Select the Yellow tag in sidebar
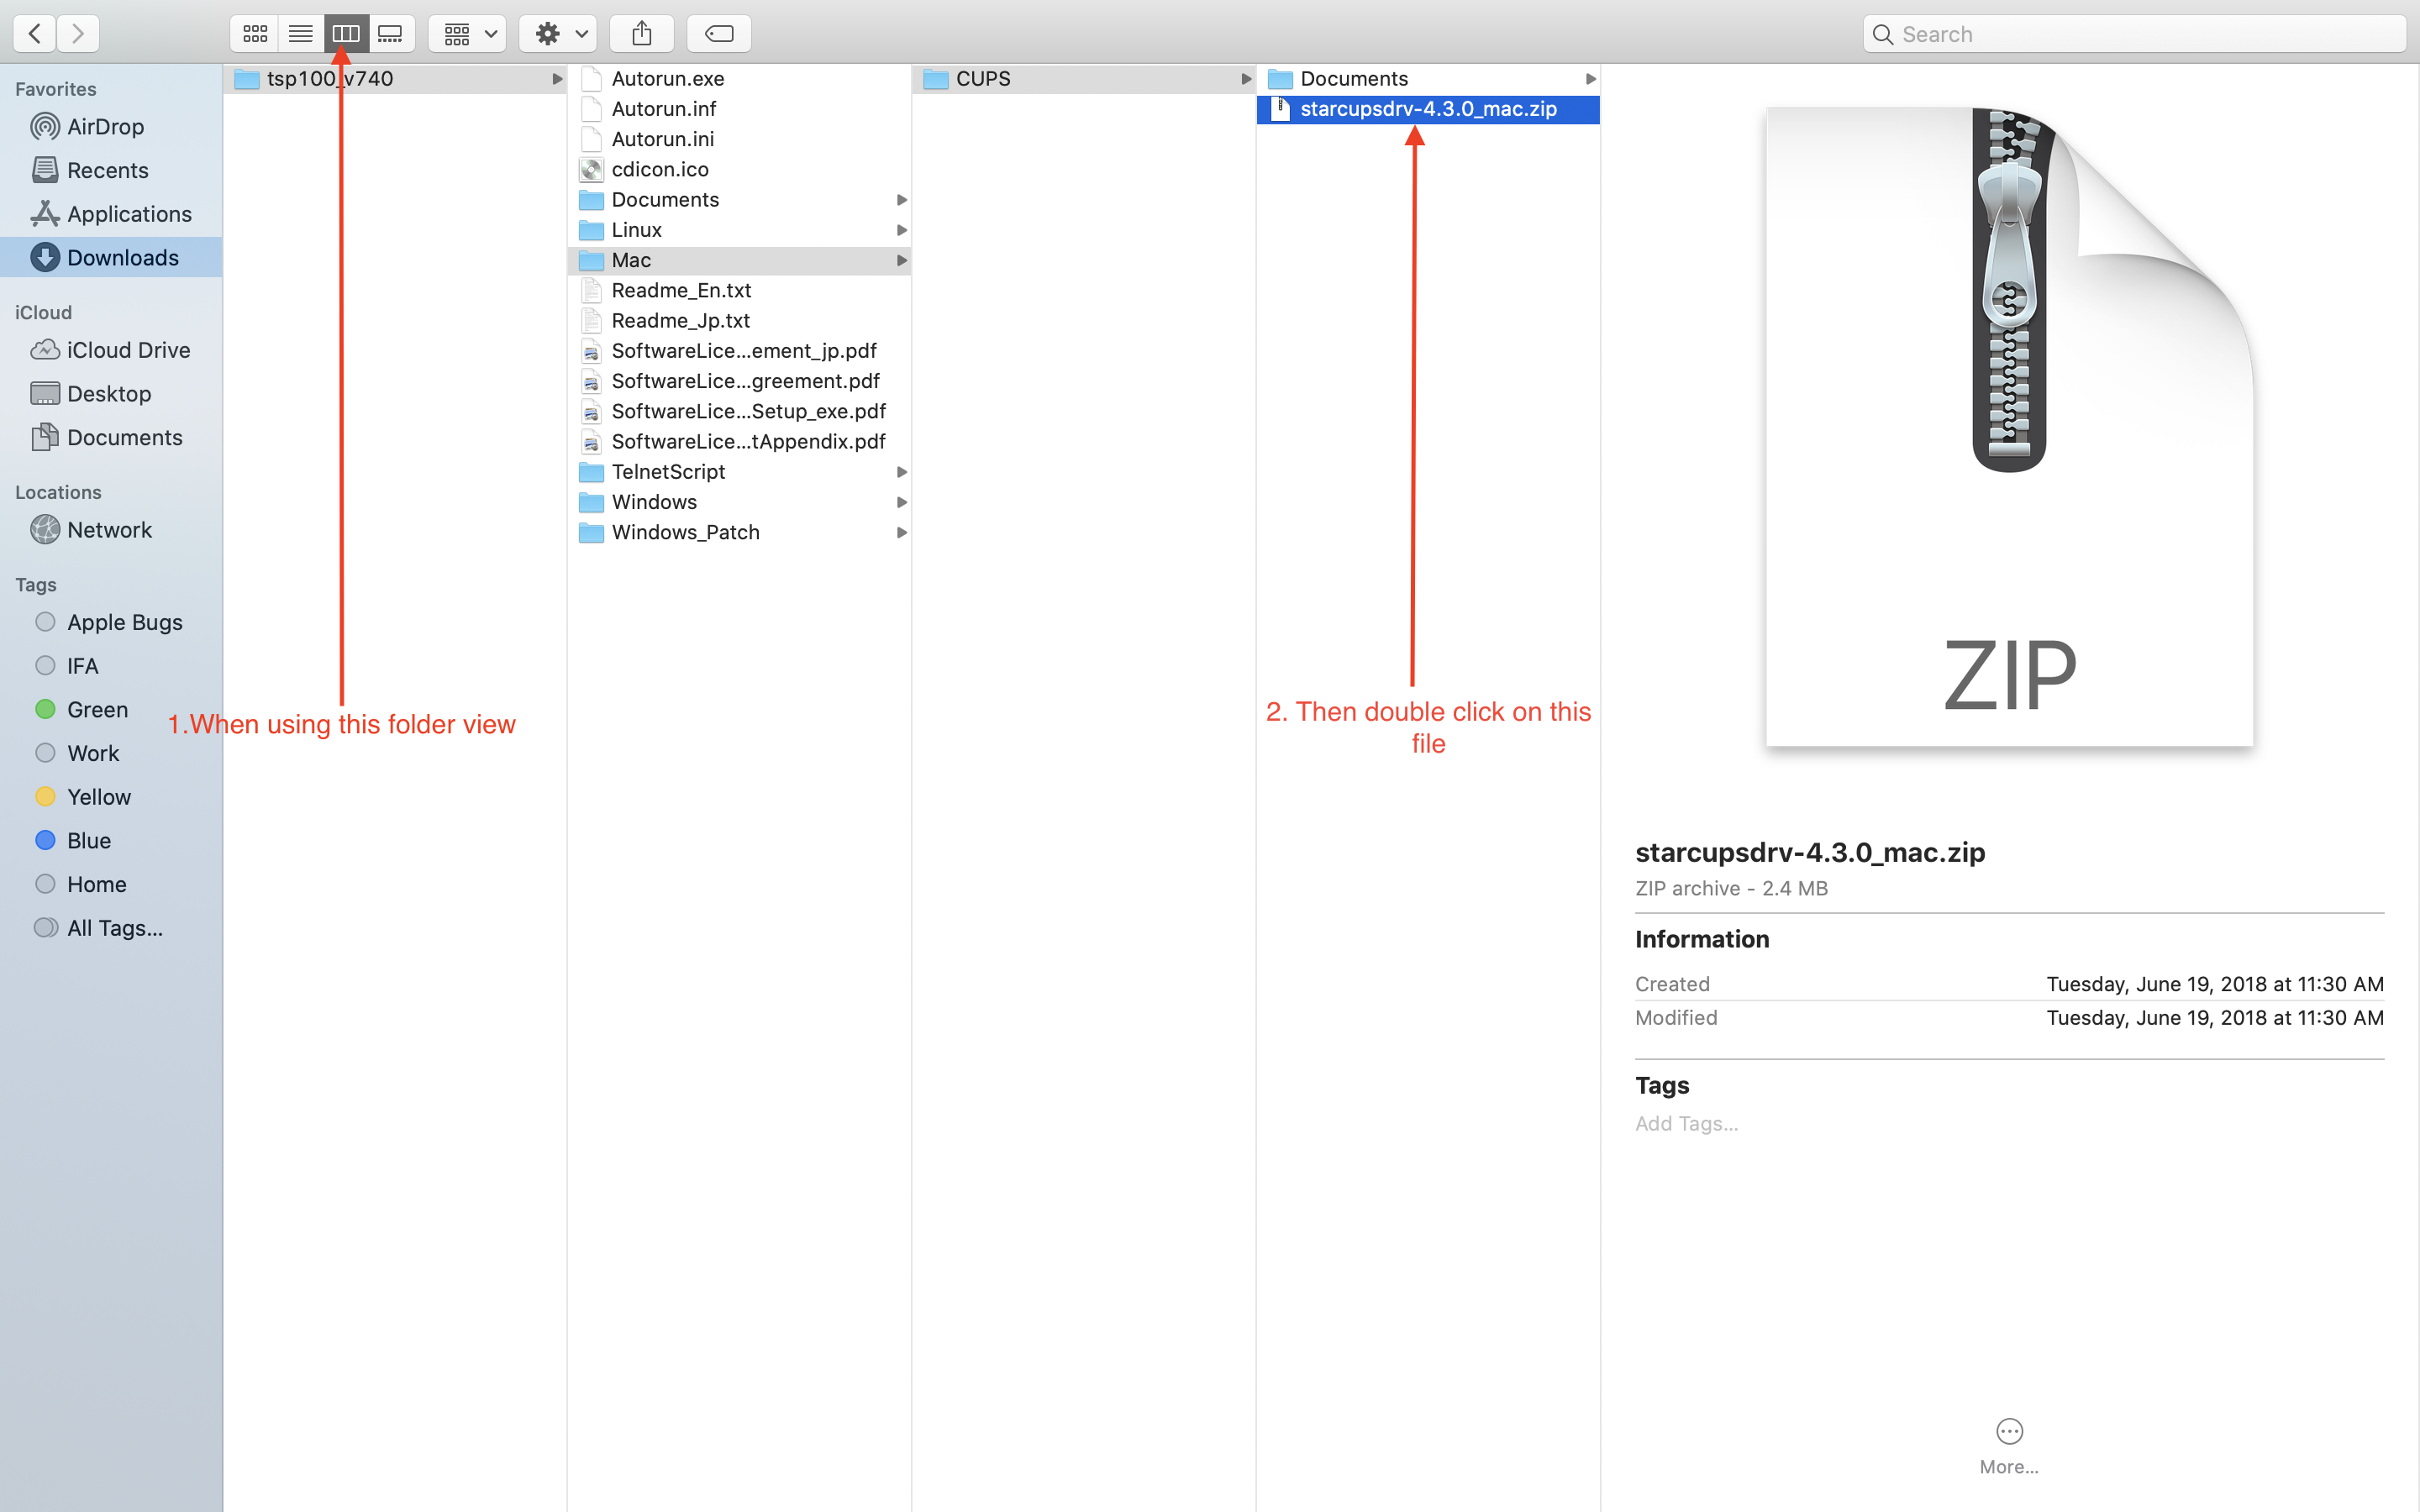Image resolution: width=2420 pixels, height=1512 pixels. (98, 797)
